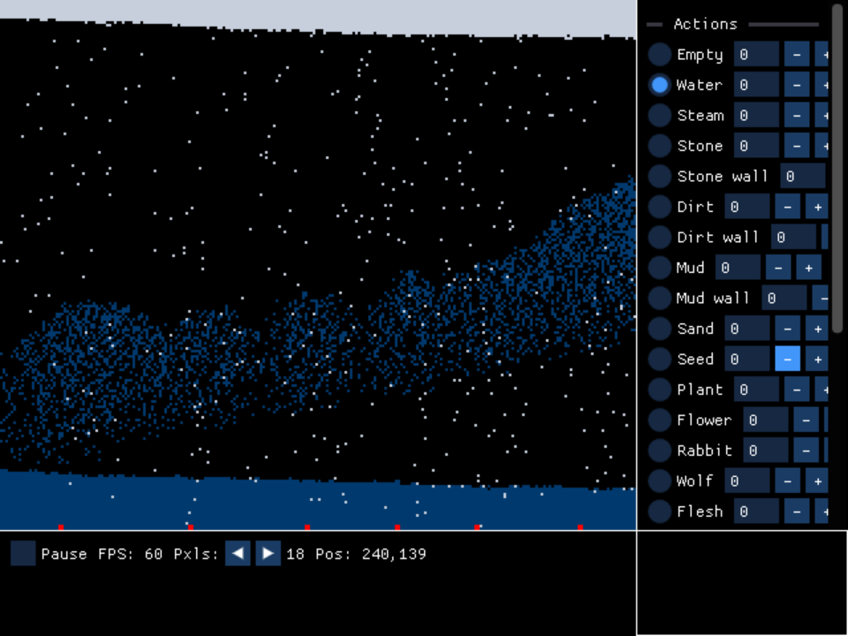Screen dimensions: 848x636
Task: Select the Water radio button
Action: click(659, 85)
